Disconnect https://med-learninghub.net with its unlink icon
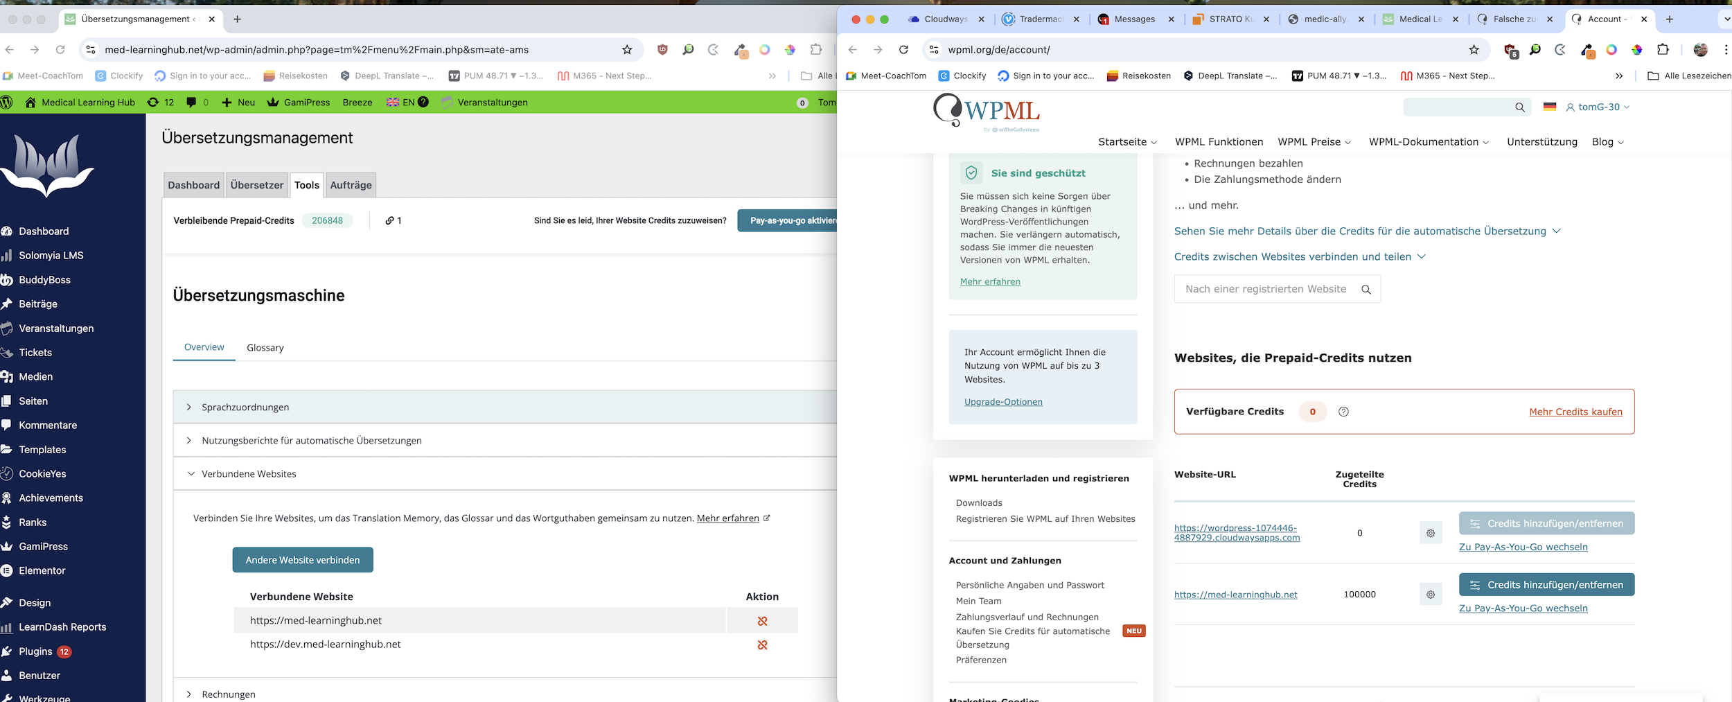The image size is (1732, 702). (762, 621)
